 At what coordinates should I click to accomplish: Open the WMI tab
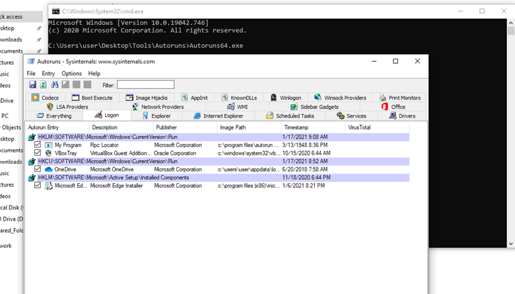tap(237, 107)
